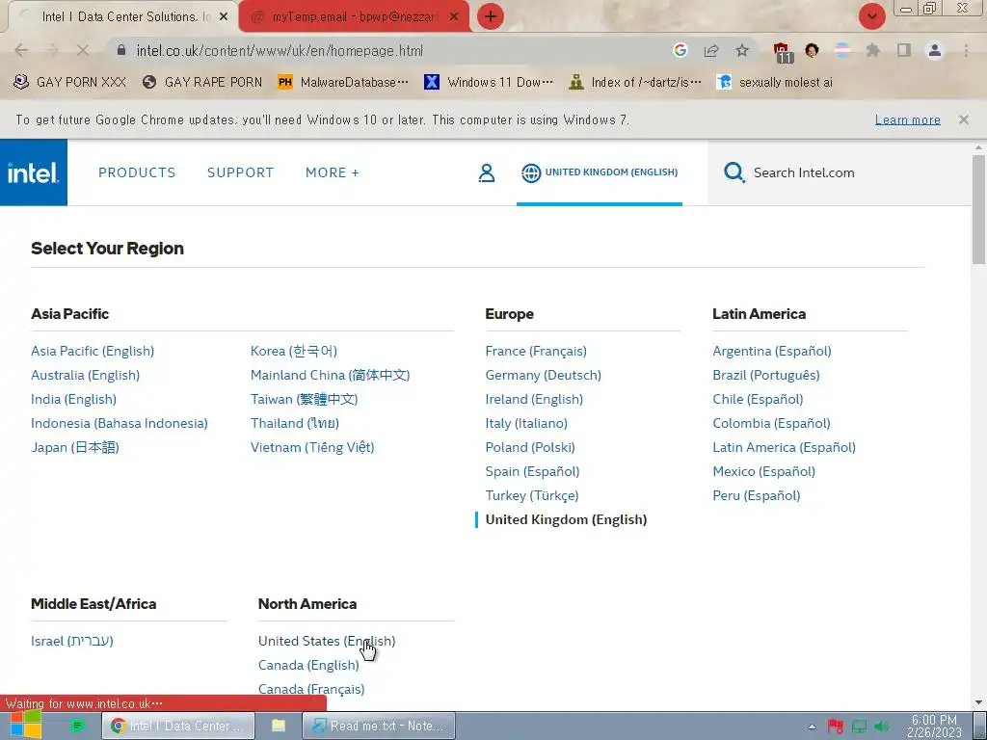Viewport: 987px width, 740px height.
Task: Click the taskbar volume speaker icon
Action: pyautogui.click(x=882, y=727)
